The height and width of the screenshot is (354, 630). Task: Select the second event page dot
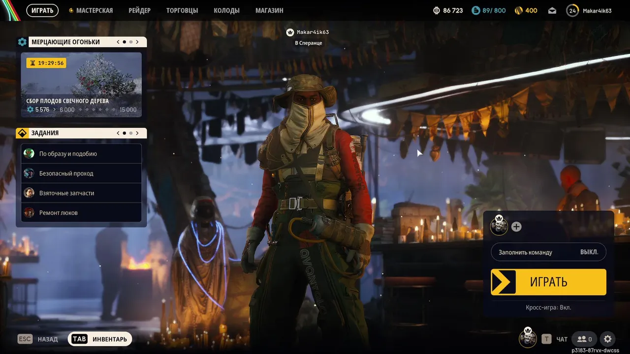[131, 42]
